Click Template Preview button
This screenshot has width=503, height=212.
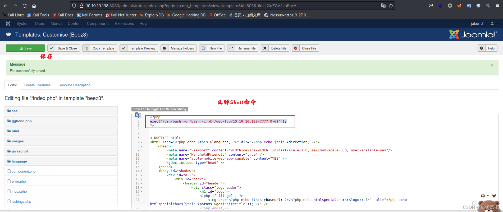coord(139,48)
